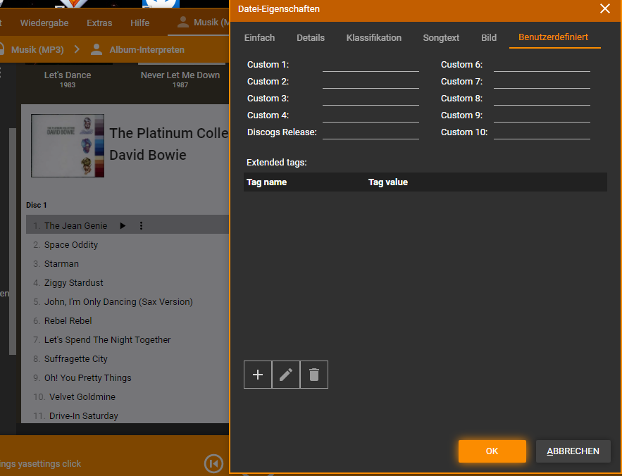Select track Velvet Goldmine

click(x=82, y=397)
